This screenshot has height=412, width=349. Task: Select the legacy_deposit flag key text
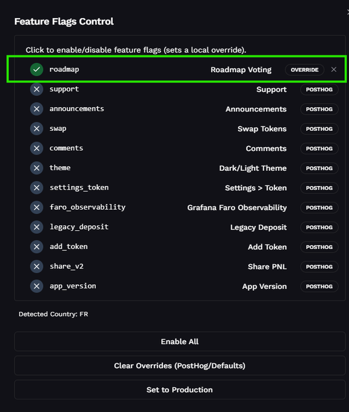[x=79, y=227]
